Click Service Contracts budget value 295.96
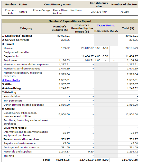This screenshot has height=164, width=146. pos(66,40)
